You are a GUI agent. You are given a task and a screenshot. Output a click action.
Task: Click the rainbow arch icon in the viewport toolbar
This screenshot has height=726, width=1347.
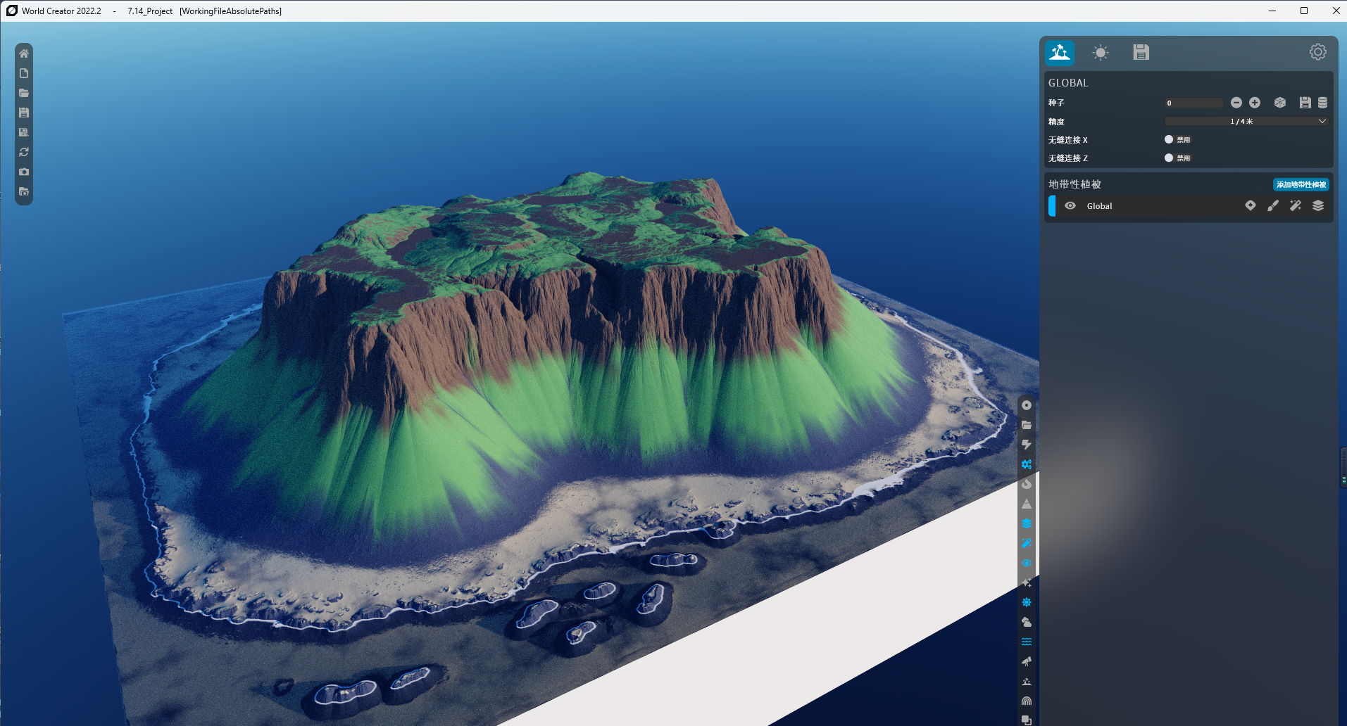point(1027,701)
